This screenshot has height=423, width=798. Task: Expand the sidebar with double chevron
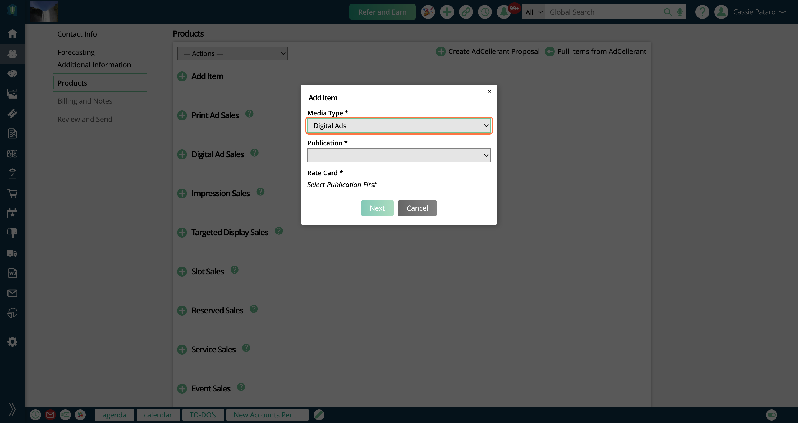(x=12, y=409)
